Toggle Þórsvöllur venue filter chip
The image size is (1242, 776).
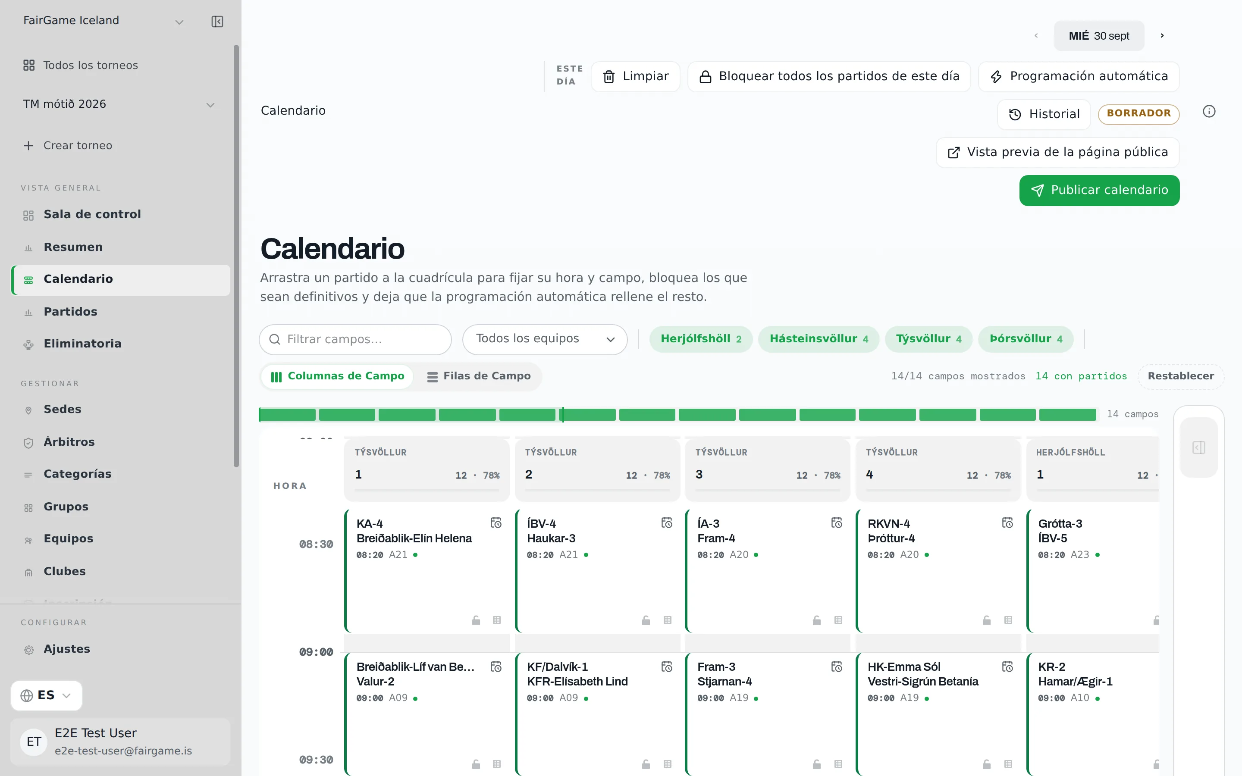point(1026,339)
